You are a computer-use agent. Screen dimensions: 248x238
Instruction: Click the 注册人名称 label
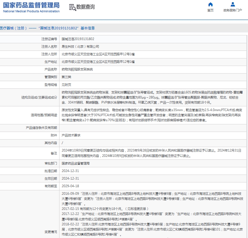coord(49,47)
